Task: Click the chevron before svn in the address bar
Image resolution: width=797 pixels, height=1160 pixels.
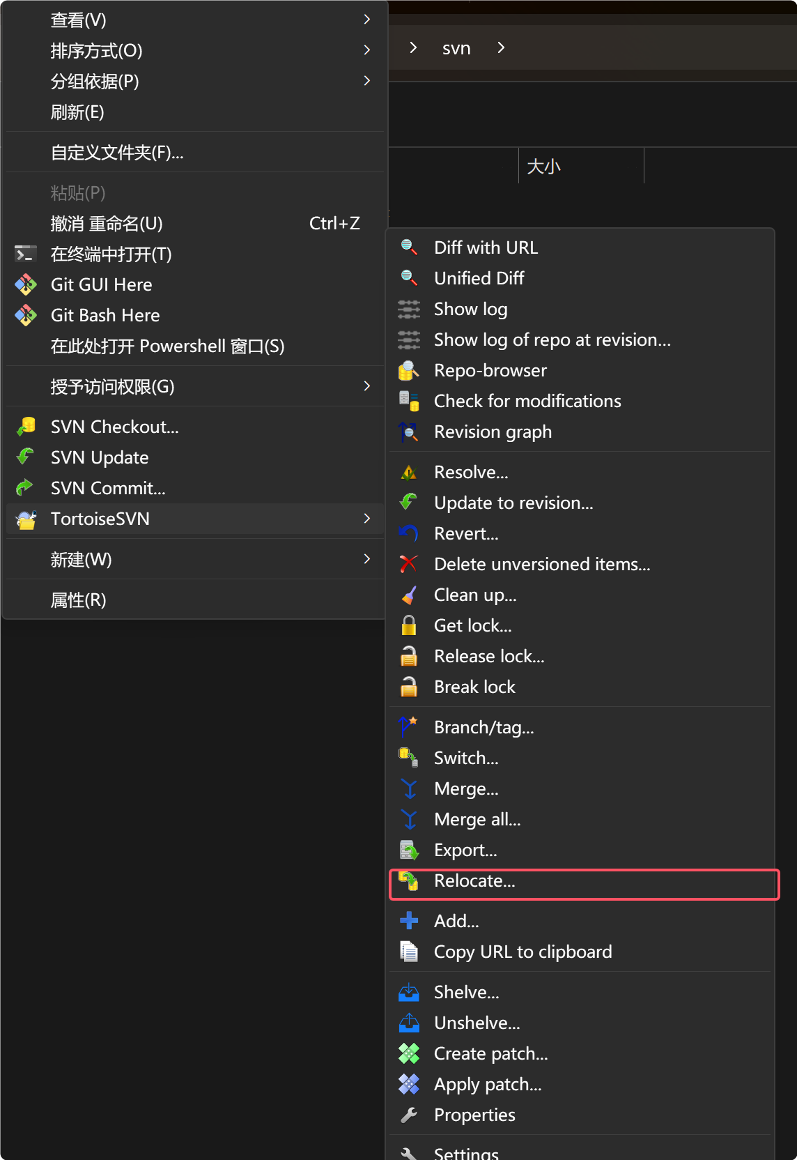Action: click(413, 47)
